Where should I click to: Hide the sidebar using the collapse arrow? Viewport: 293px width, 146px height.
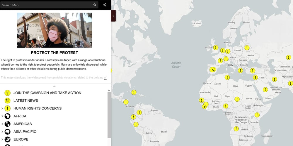(113, 15)
